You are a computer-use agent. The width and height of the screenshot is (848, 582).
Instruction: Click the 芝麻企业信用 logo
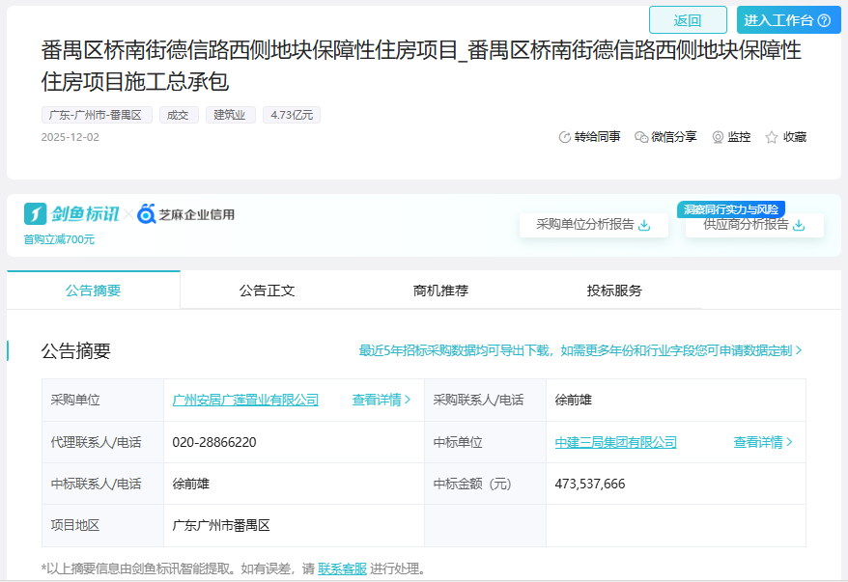tap(185, 213)
